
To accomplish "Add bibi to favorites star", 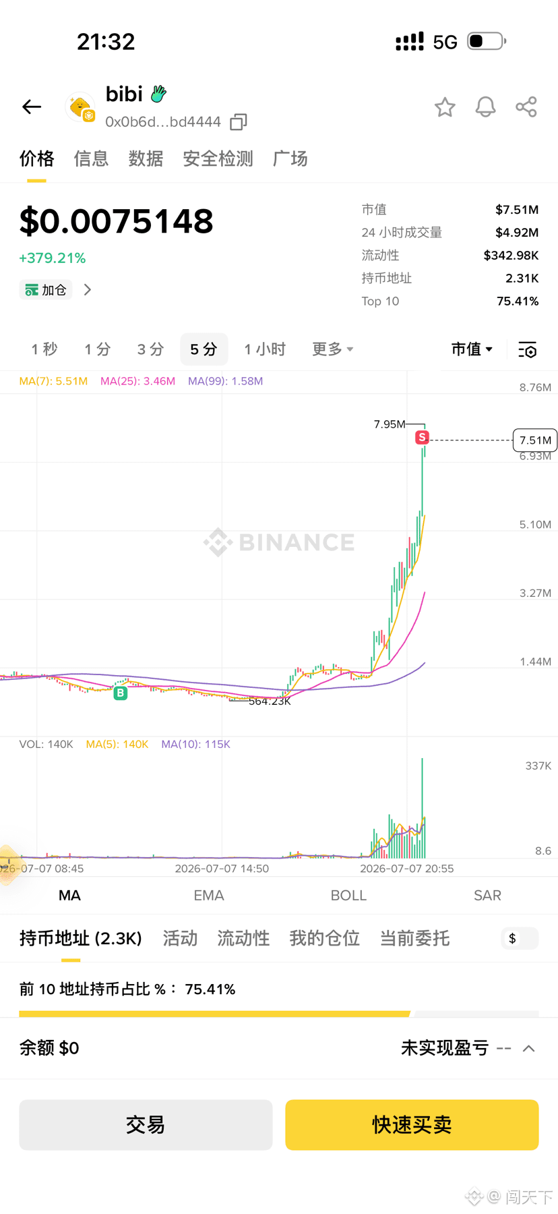I will point(445,107).
